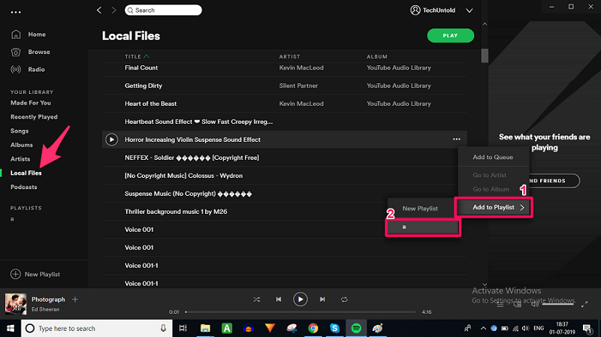Play the Horror Increasing Violin Suspense track

(111, 140)
